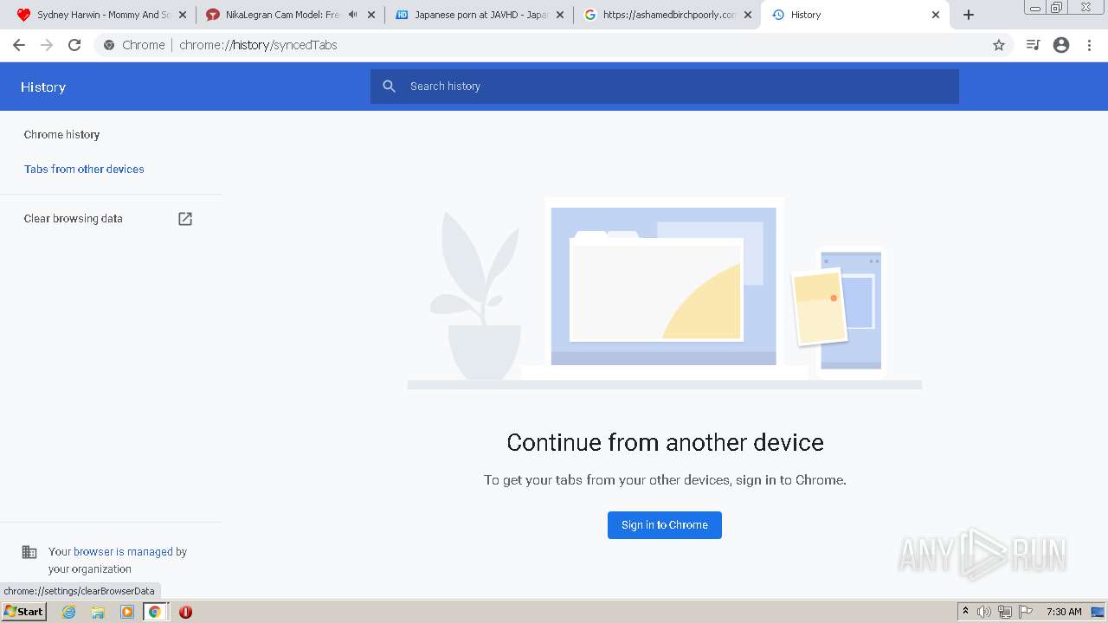Click the Search history field

[665, 87]
